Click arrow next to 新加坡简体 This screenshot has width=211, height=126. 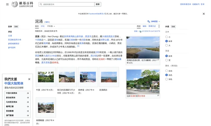tap(28, 97)
